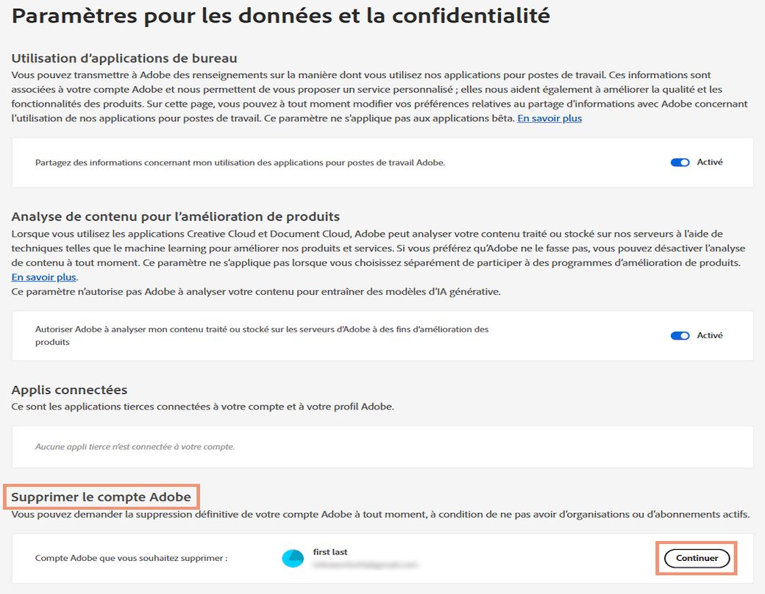Turn off the desktop application usage sharing toggle
The width and height of the screenshot is (765, 594).
tap(680, 162)
